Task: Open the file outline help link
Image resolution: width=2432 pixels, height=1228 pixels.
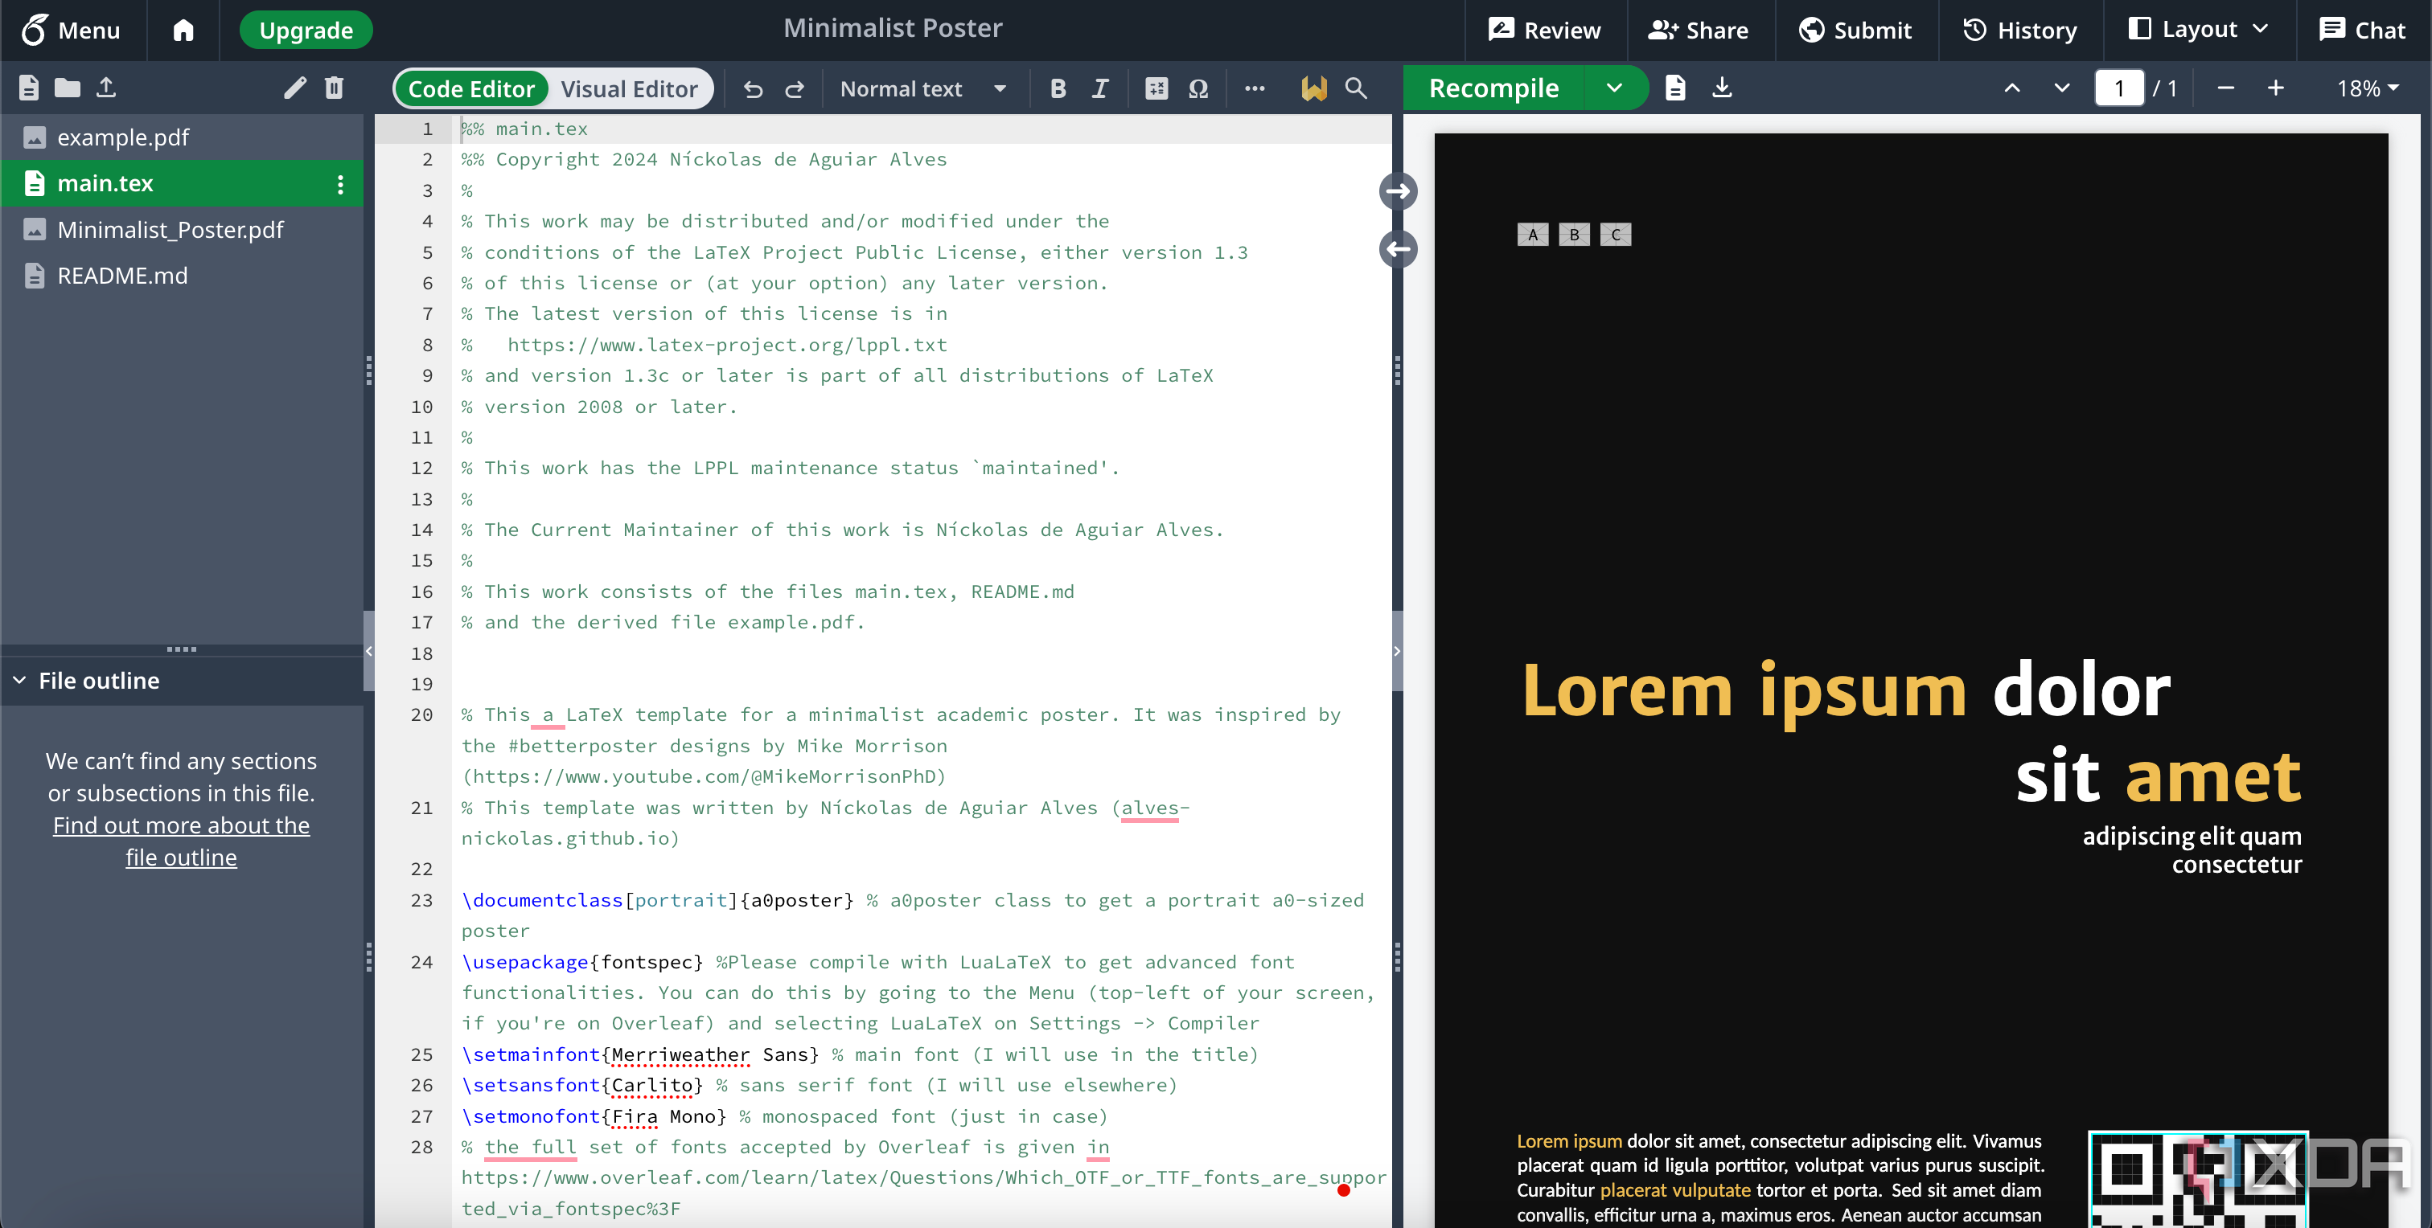Action: pos(181,841)
